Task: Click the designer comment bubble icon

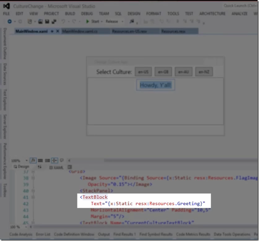Action: coord(62,160)
